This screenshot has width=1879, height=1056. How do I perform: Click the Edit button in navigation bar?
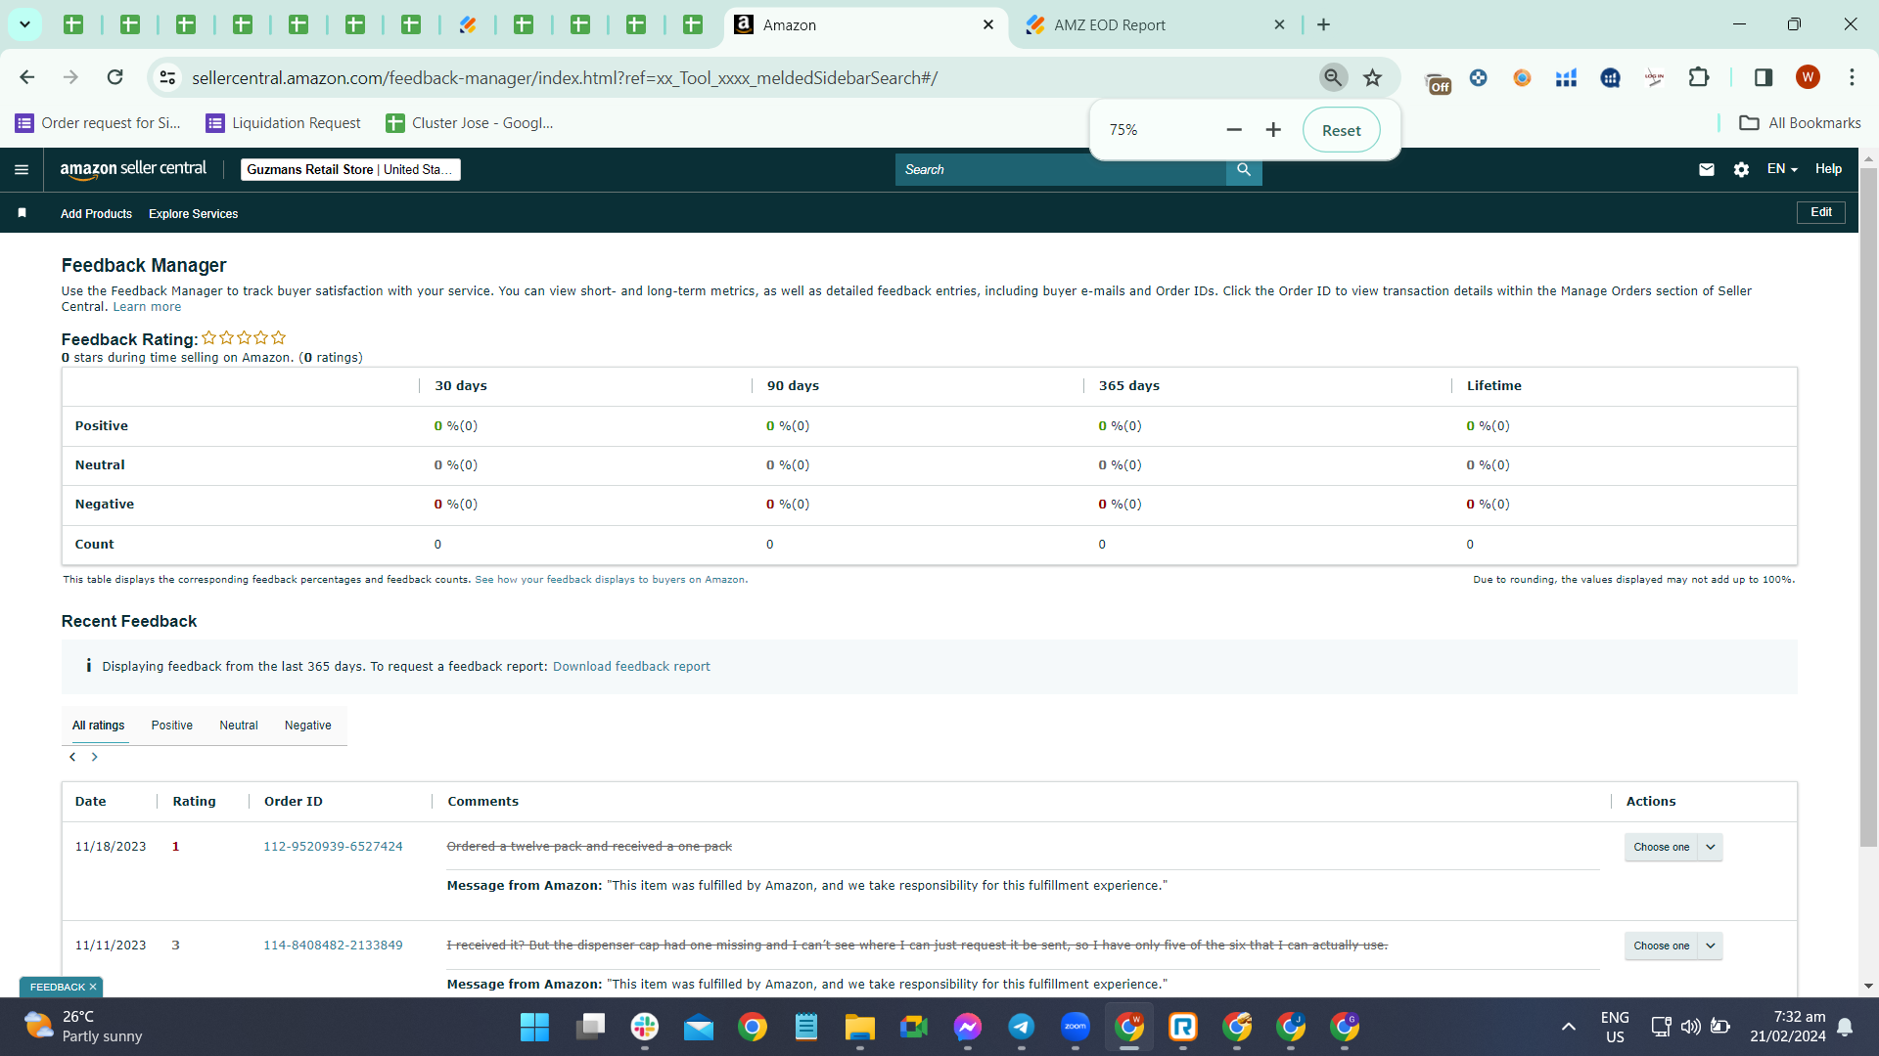(1821, 212)
